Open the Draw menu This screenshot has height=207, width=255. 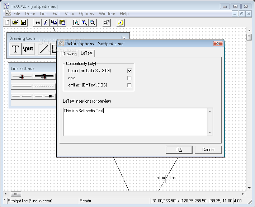coord(30,14)
